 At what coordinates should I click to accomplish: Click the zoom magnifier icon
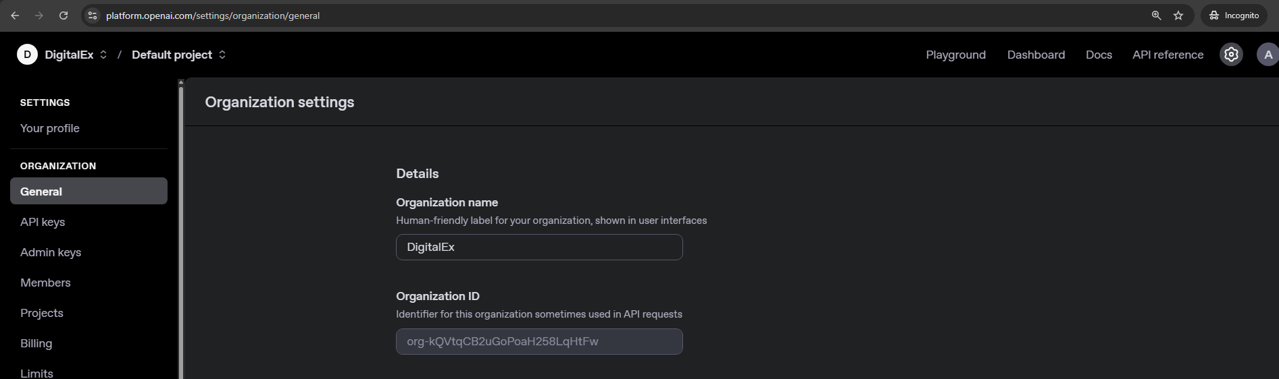click(1156, 16)
